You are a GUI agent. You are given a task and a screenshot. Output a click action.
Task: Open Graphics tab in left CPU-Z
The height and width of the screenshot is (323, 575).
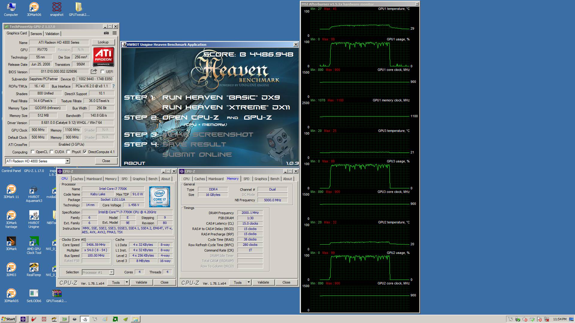click(x=139, y=179)
